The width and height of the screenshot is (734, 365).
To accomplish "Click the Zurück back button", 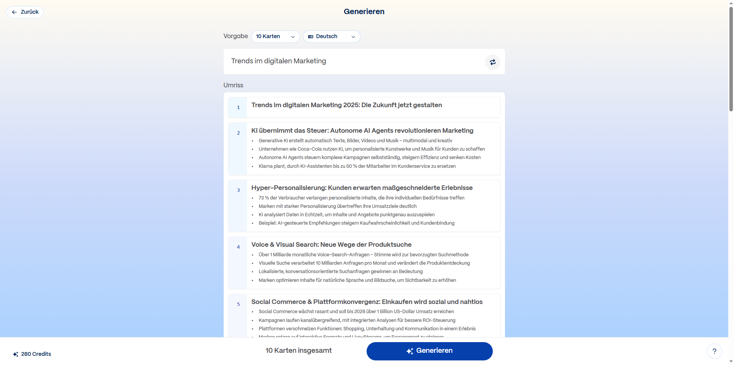I will 25,12.
